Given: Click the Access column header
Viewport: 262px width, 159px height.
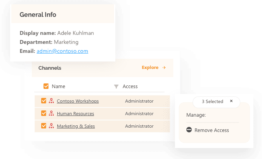Looking at the screenshot, I should pos(130,87).
